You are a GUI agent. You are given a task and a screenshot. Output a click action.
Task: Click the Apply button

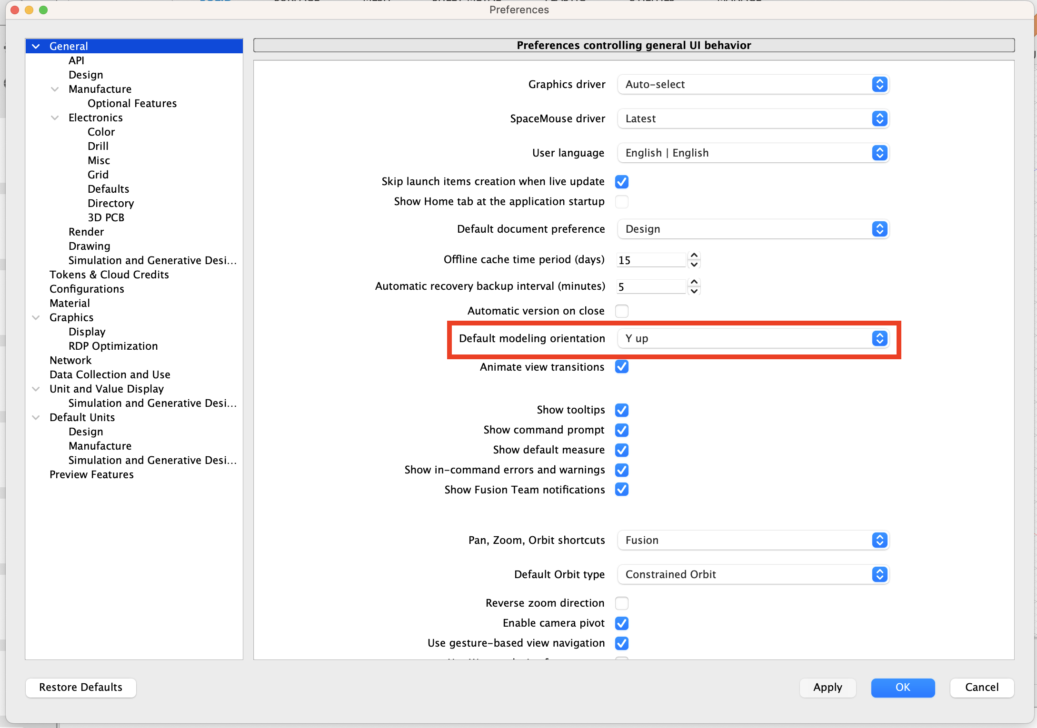(x=827, y=688)
